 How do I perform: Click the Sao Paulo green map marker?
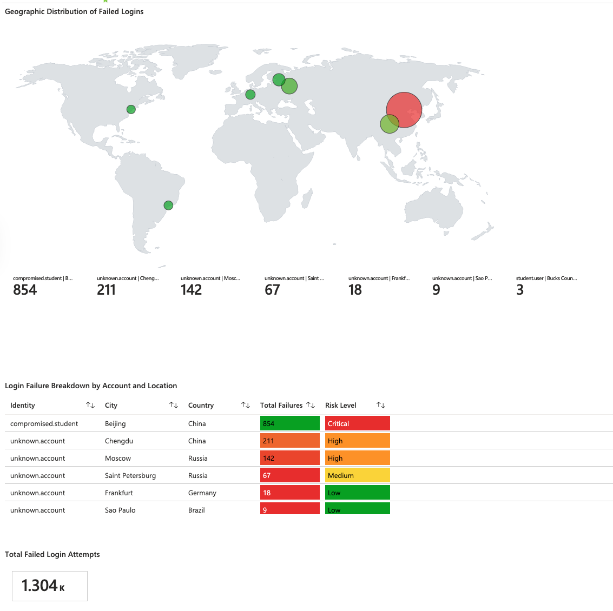[168, 205]
